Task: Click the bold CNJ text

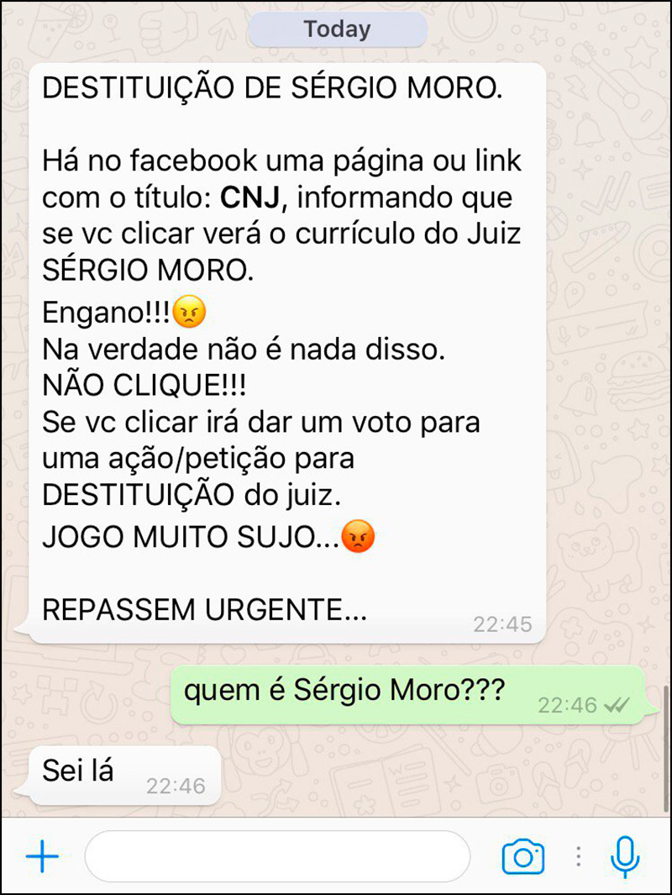Action: [249, 197]
